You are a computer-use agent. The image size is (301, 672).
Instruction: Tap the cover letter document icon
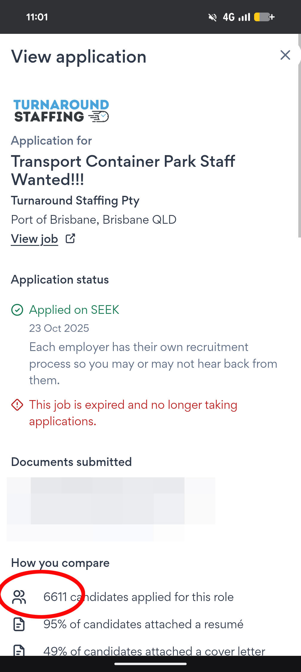point(19,650)
